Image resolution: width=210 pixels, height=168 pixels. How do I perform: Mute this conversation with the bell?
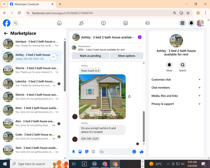(169, 65)
